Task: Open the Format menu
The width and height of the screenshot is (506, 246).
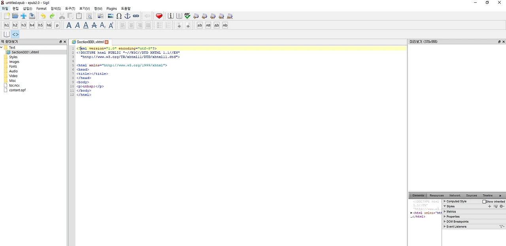Action: (x=42, y=8)
